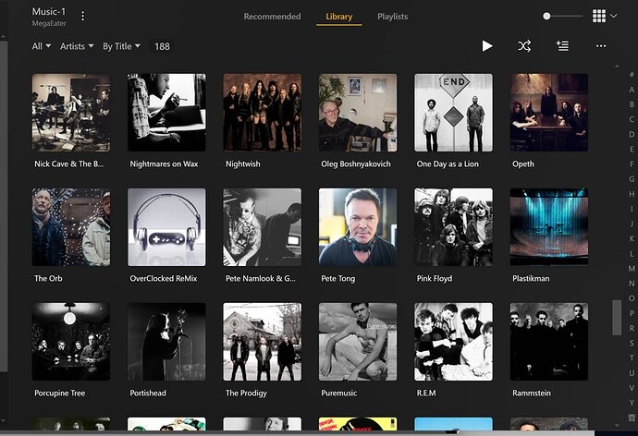The height and width of the screenshot is (436, 638).
Task: Jump to the # symbol in the index
Action: click(x=632, y=74)
